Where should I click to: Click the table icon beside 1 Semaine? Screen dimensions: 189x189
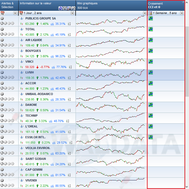(x=150, y=13)
